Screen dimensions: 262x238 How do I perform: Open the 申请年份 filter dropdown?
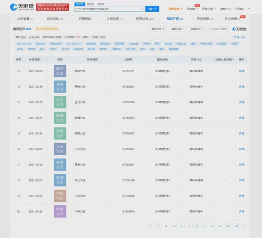point(197,29)
